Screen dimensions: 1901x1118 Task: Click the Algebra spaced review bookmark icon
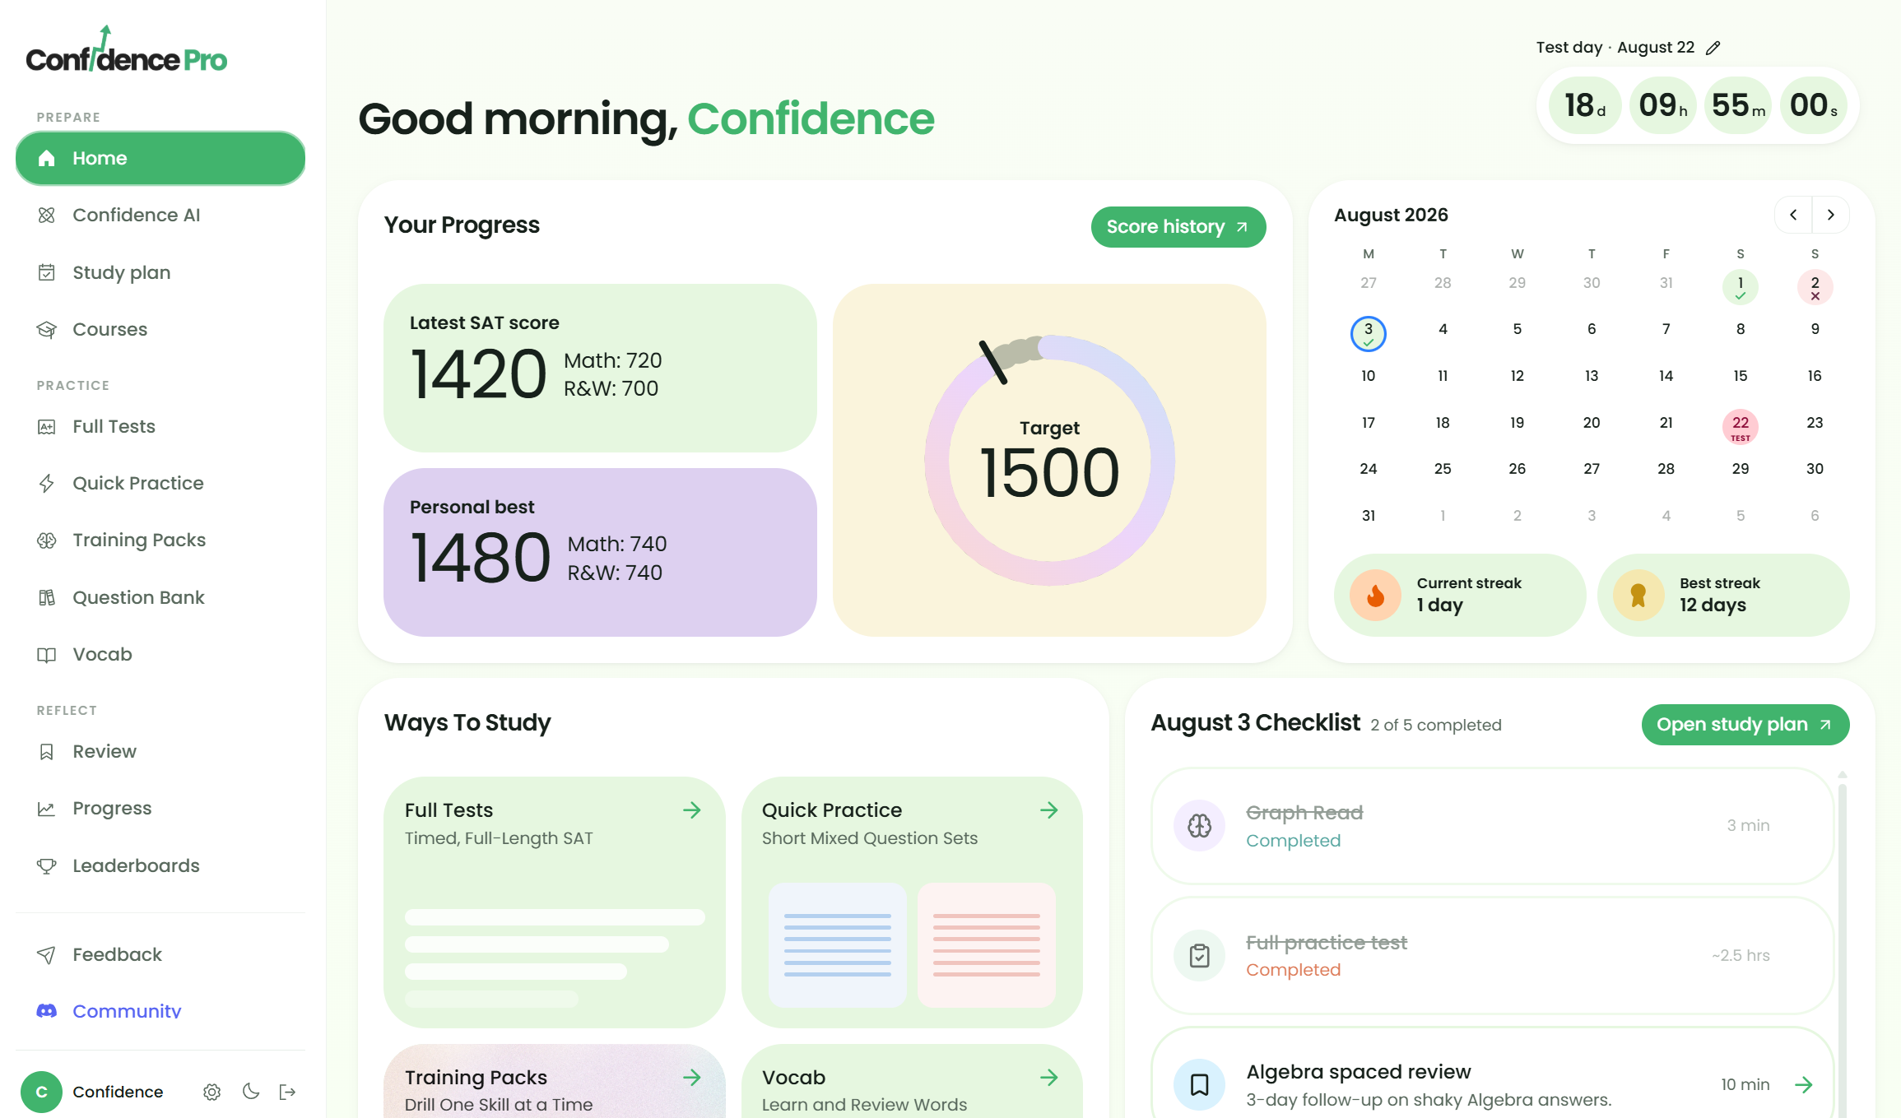1200,1084
